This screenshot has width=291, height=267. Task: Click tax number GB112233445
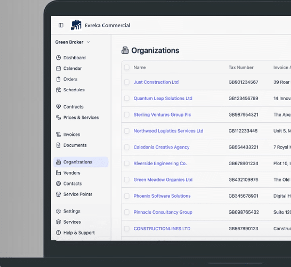coord(243,131)
